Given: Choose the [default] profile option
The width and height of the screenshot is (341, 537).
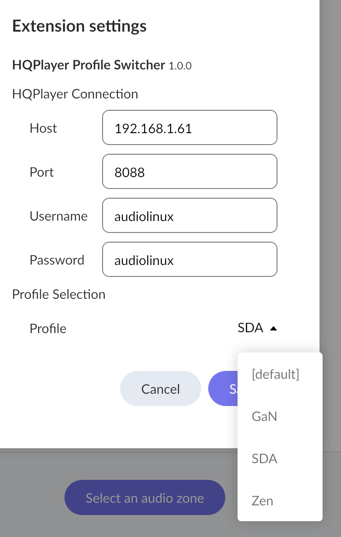Looking at the screenshot, I should [x=275, y=374].
